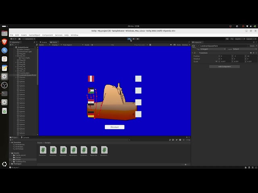The image size is (258, 193).
Task: Open the Edit menu
Action: tap(17, 35)
